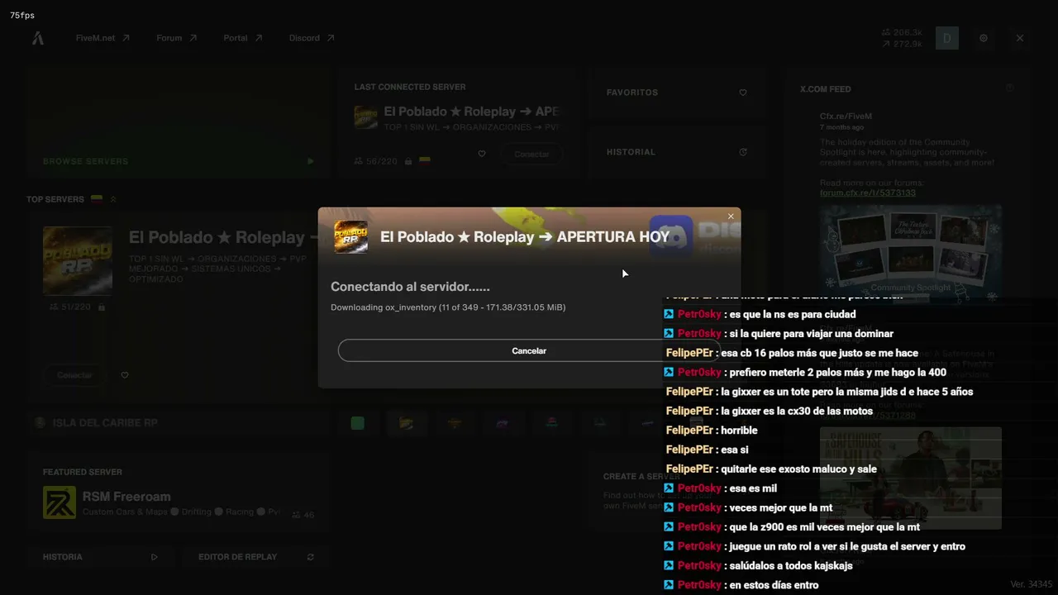Click the play icon beside Historia
1058x595 pixels.
pos(154,557)
